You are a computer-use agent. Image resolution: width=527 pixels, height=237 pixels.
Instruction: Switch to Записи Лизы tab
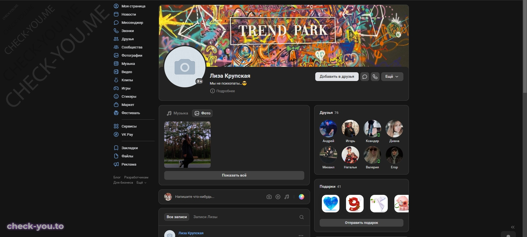(x=205, y=217)
